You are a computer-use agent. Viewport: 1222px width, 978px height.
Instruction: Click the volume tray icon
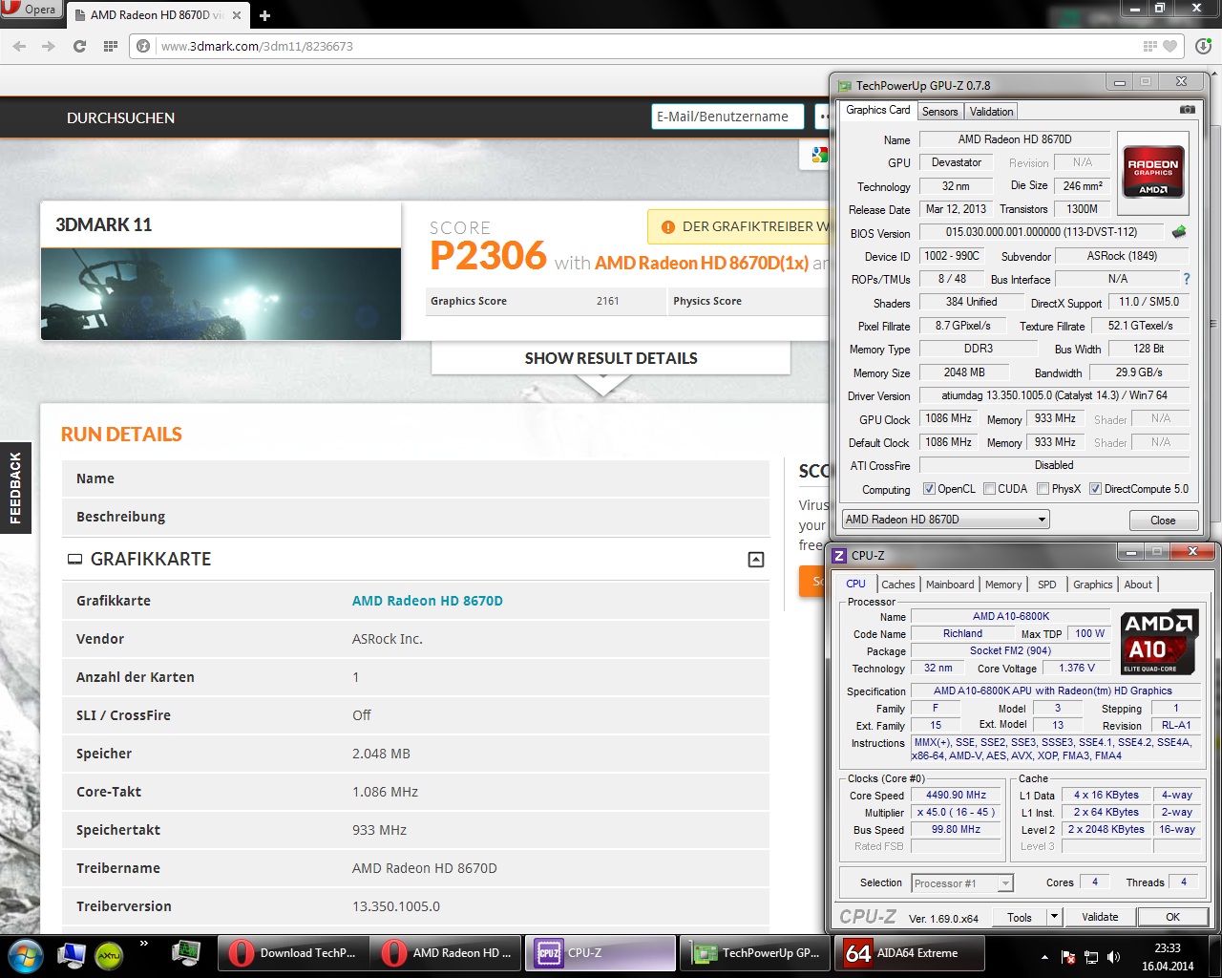click(1112, 957)
